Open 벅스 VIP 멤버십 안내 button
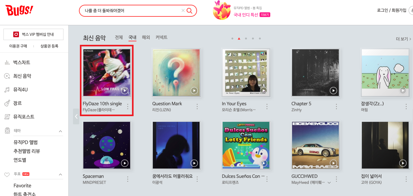The width and height of the screenshot is (413, 196). point(33,34)
